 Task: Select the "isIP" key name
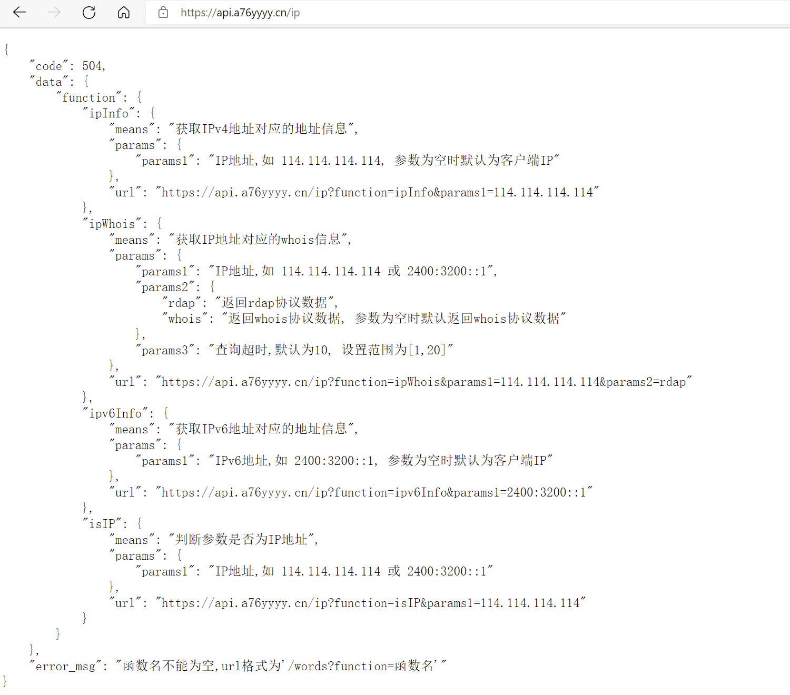(102, 524)
